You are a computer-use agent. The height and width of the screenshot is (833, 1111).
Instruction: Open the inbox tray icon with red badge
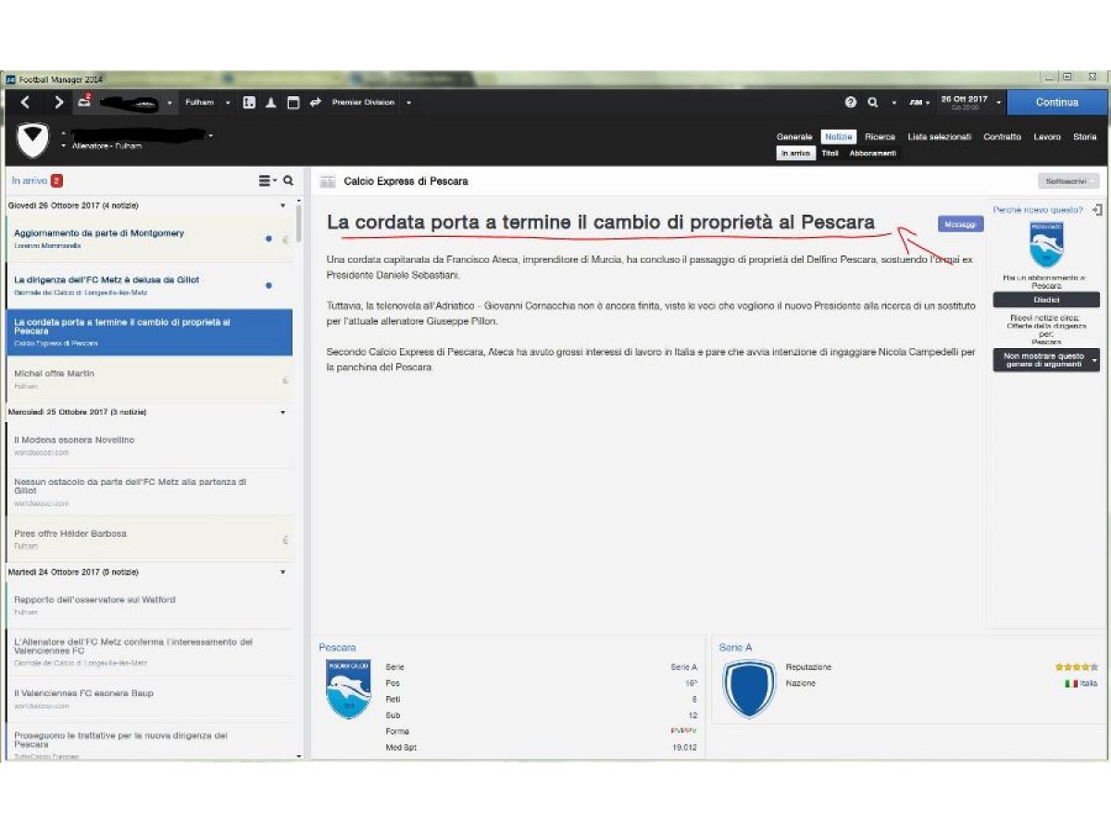(84, 101)
